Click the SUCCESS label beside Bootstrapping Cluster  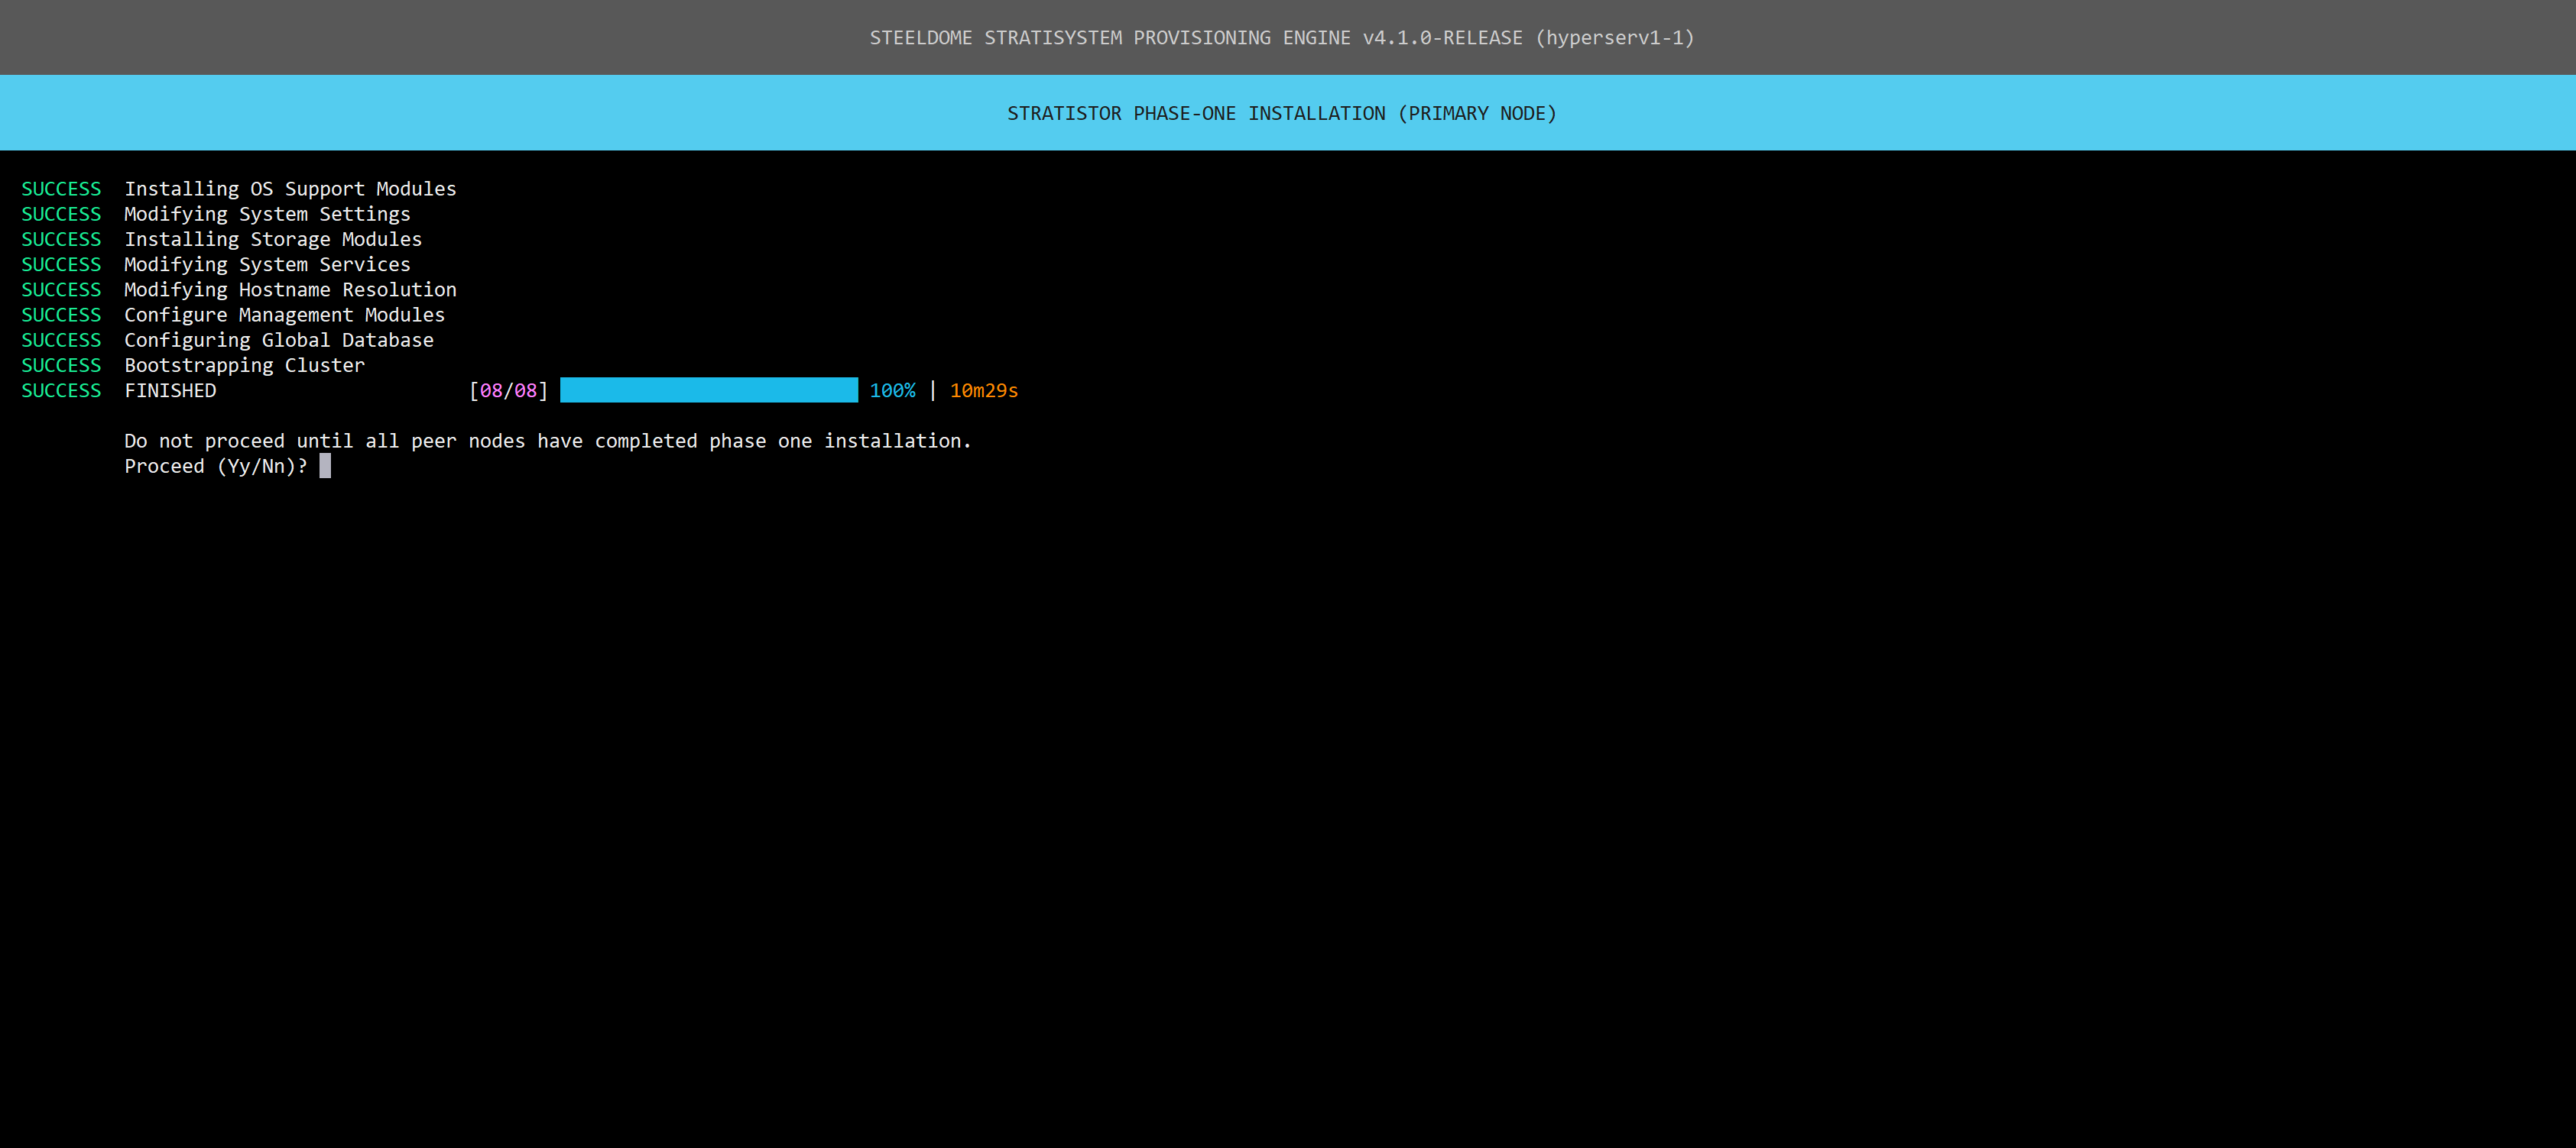point(61,366)
